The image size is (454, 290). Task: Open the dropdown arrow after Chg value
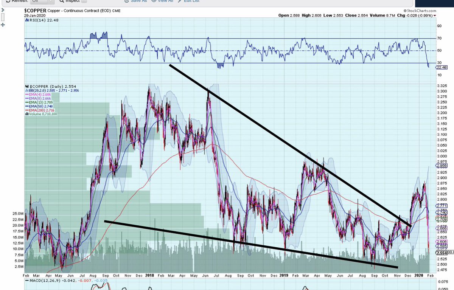[x=435, y=16]
